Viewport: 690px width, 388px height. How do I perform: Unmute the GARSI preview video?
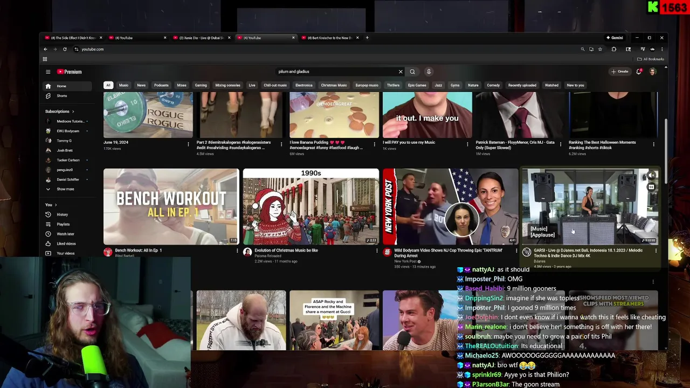click(x=651, y=176)
